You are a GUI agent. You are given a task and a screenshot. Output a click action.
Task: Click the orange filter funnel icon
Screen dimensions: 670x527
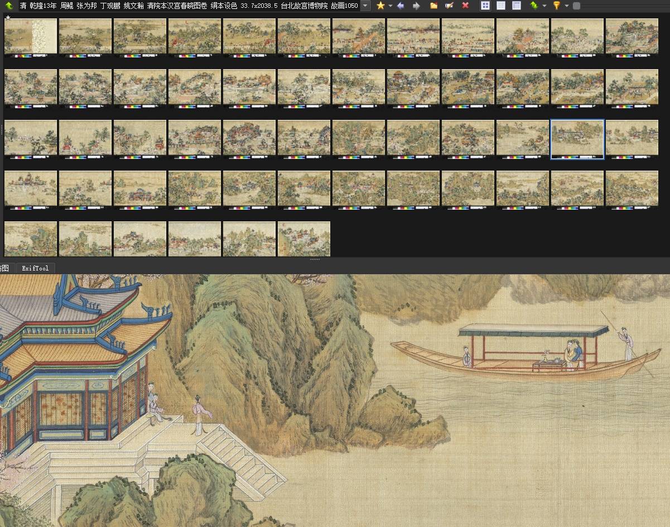(556, 6)
